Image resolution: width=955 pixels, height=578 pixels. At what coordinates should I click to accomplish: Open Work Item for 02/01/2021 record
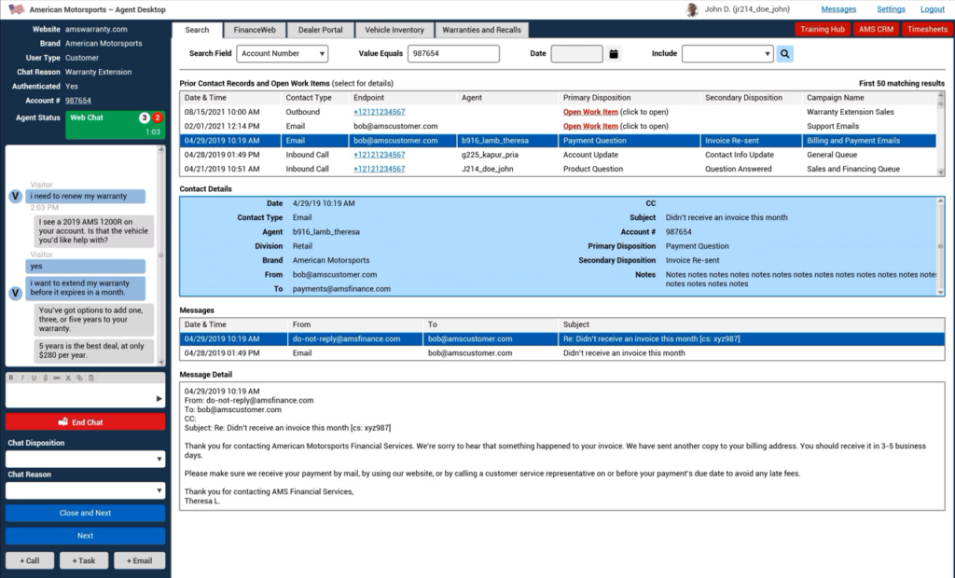point(590,126)
